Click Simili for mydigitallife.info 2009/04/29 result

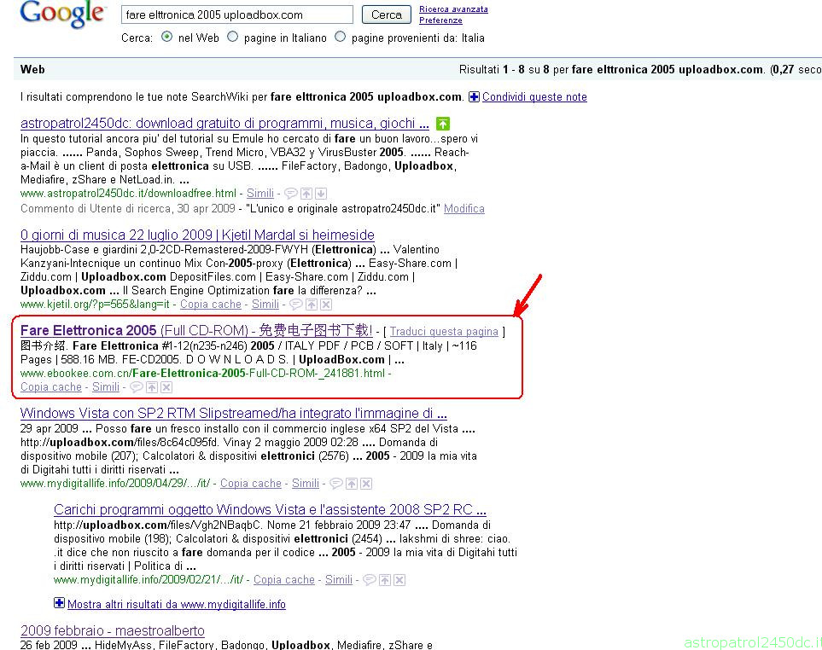(x=306, y=484)
